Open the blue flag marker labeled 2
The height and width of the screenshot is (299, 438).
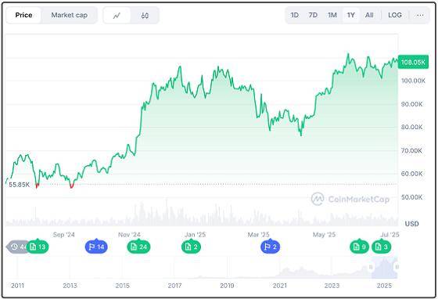[x=270, y=247]
